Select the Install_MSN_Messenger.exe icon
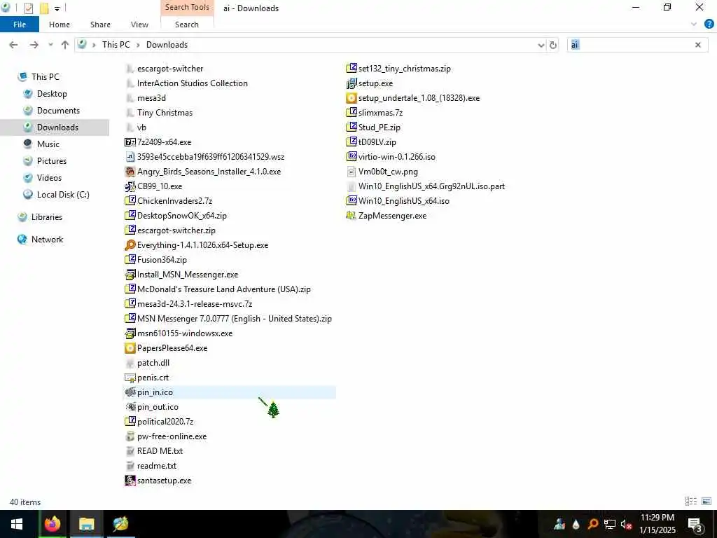Image resolution: width=717 pixels, height=538 pixels. [x=130, y=275]
